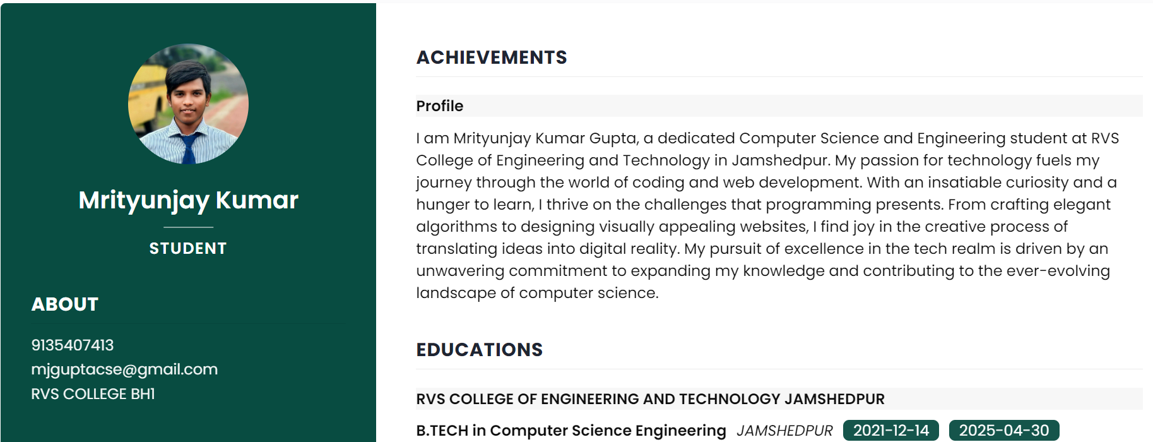Screen dimensions: 1153x442
Task: Select the ABOUT section heading
Action: 65,304
